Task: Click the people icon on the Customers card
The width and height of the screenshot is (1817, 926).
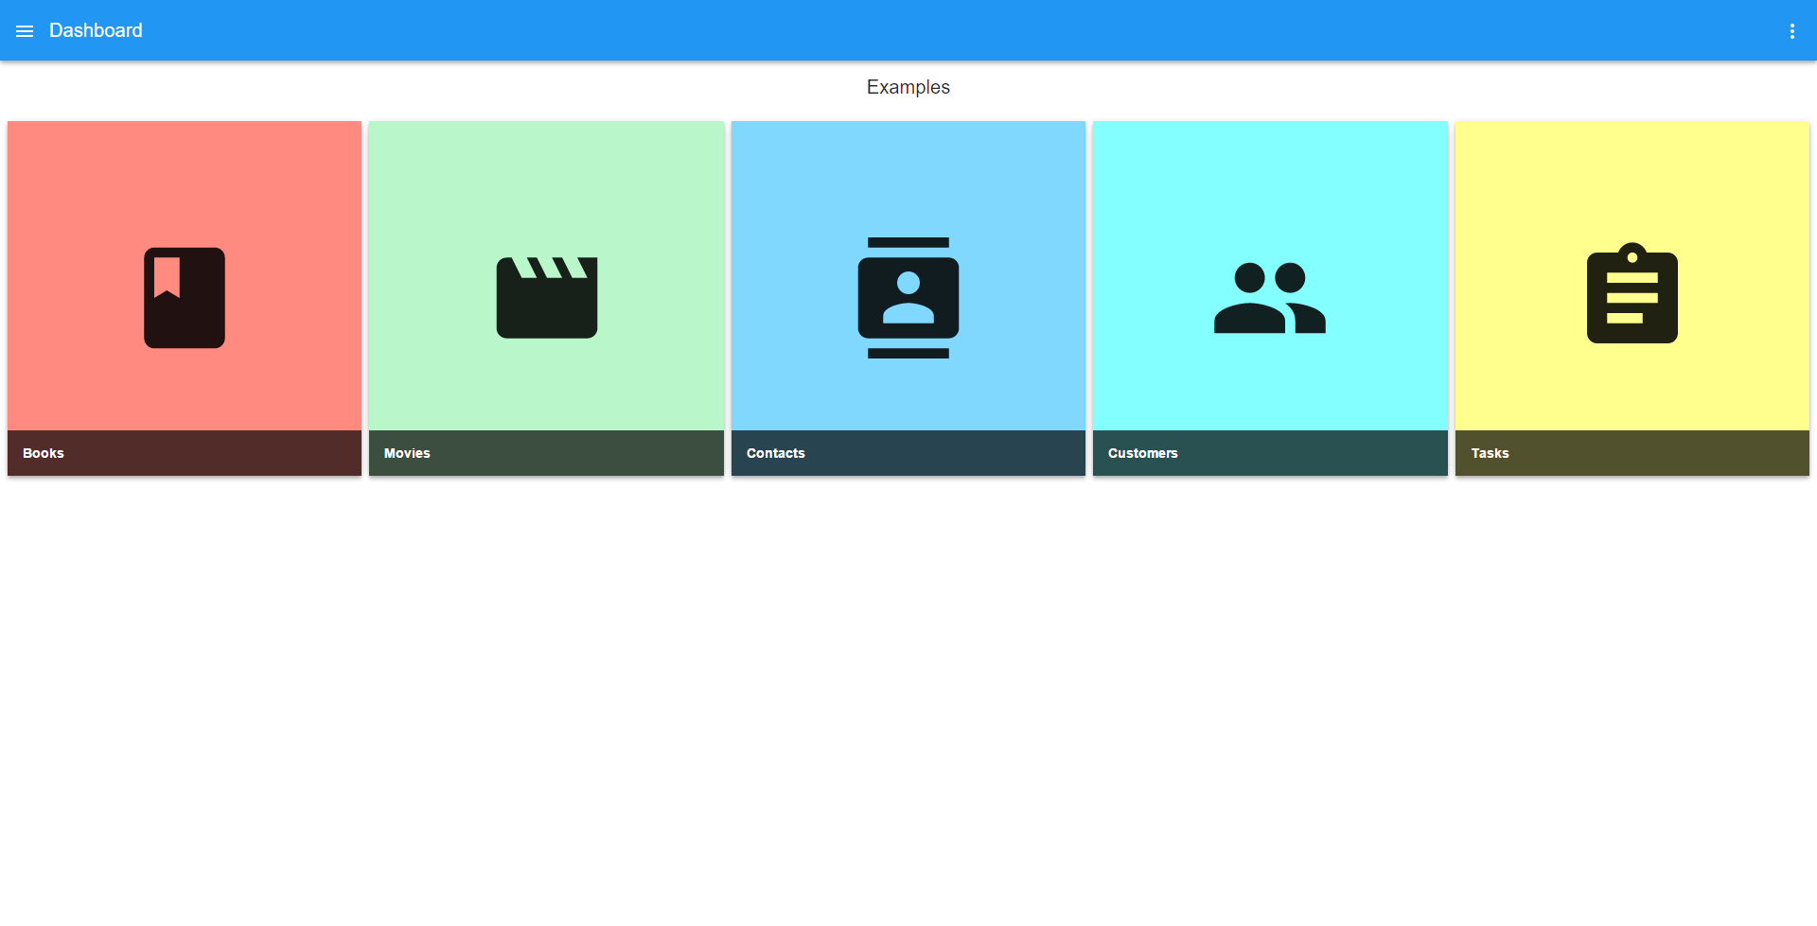Action: click(x=1270, y=297)
